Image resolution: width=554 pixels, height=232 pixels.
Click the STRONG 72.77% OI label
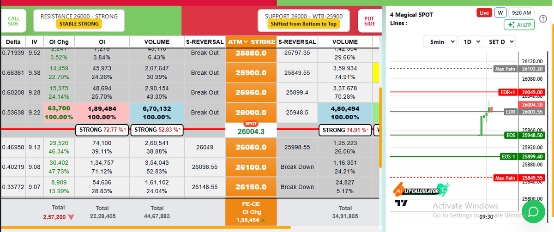(101, 130)
